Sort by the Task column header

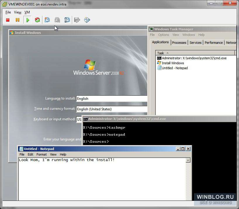coord(195,53)
